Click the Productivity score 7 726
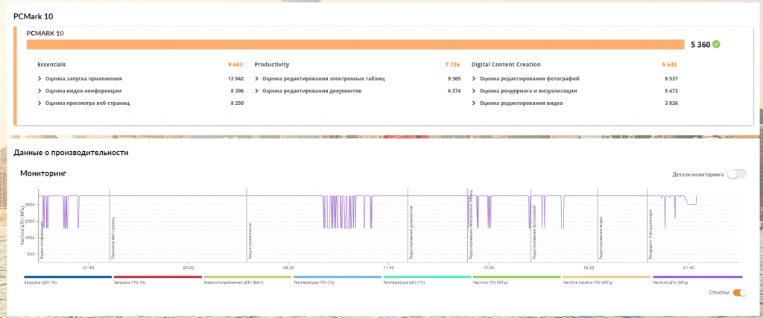 point(452,65)
